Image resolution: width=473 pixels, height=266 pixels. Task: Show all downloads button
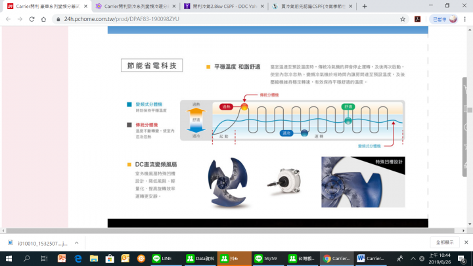[445, 242]
